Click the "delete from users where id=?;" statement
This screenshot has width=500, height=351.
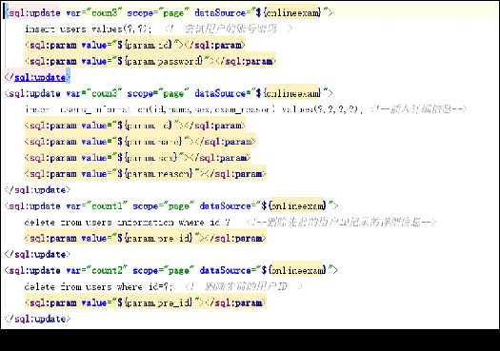pos(98,286)
